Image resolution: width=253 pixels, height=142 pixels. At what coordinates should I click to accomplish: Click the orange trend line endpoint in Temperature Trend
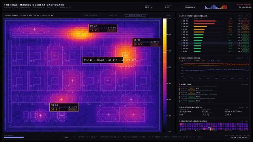point(248,64)
